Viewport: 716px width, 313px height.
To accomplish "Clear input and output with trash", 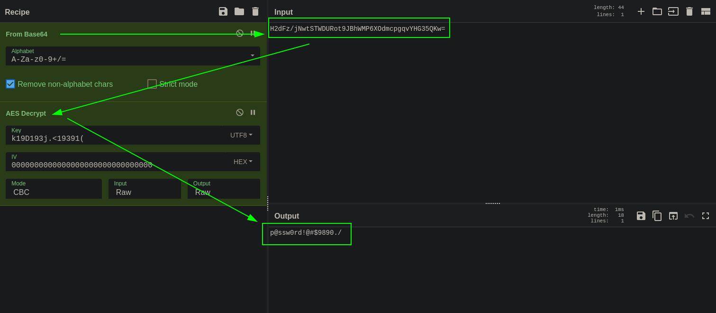I will pyautogui.click(x=689, y=11).
